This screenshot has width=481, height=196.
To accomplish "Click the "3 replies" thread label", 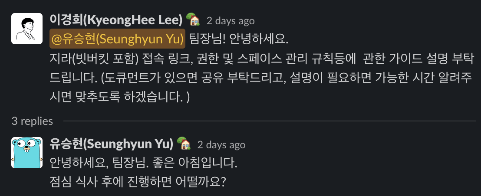I will coord(32,121).
